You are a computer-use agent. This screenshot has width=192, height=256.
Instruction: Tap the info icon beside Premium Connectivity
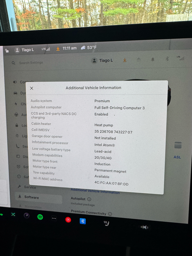coord(110,214)
